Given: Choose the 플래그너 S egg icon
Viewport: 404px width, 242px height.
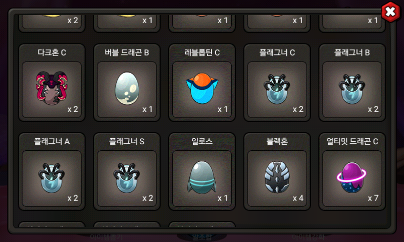Looking at the screenshot, I should click(x=127, y=177).
